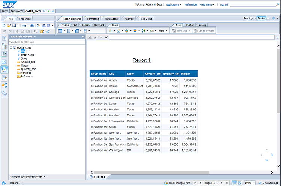Click the Log off link

pyautogui.click(x=224, y=4)
